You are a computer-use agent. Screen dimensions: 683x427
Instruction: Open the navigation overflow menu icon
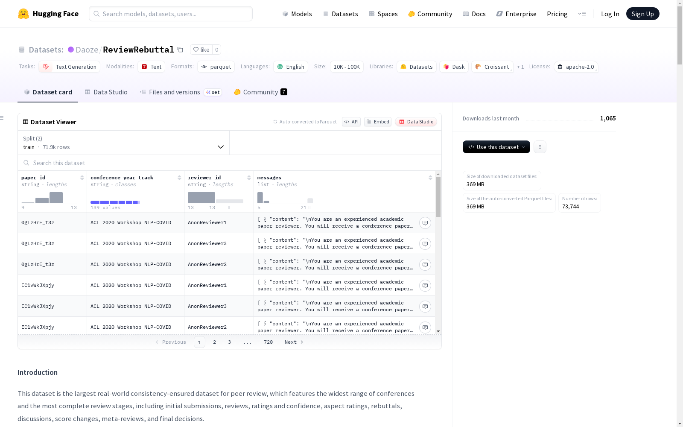click(582, 14)
